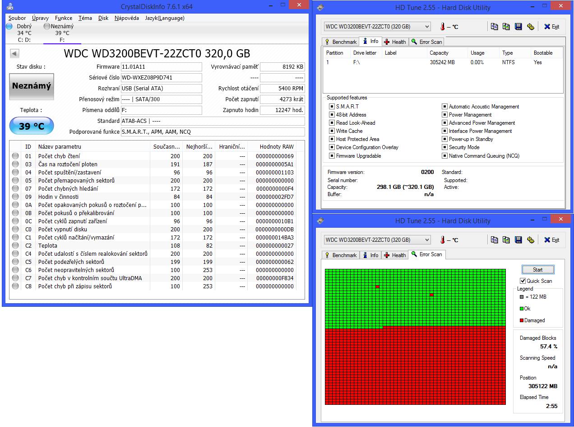Click status circle for Počet chyb čtení

pyautogui.click(x=15, y=156)
